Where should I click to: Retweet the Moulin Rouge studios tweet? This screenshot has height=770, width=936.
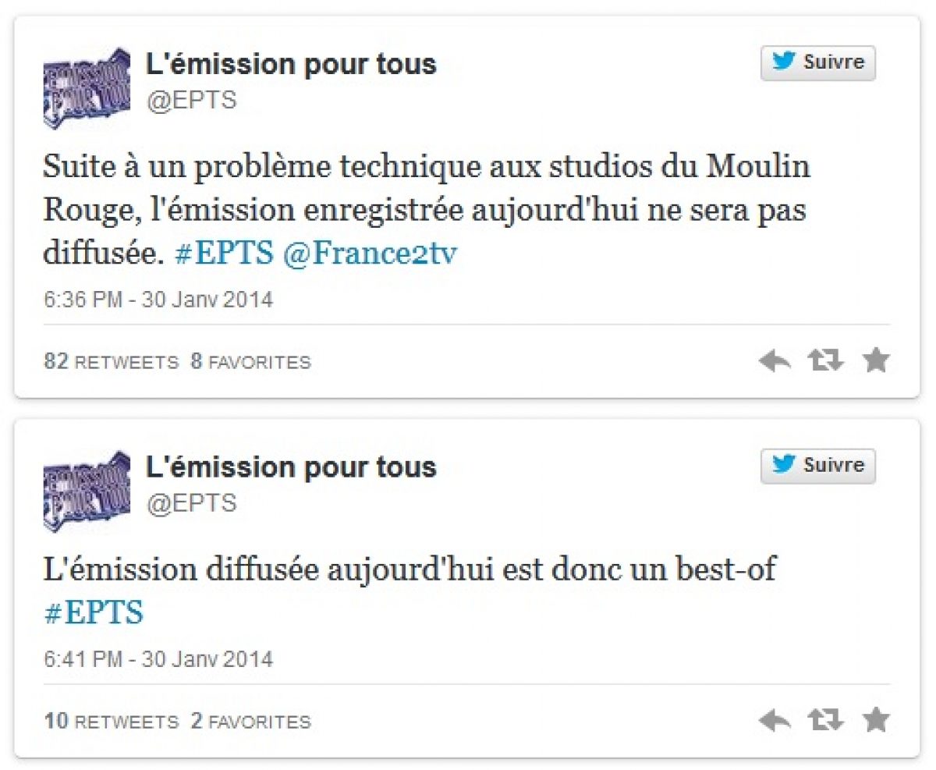(826, 360)
